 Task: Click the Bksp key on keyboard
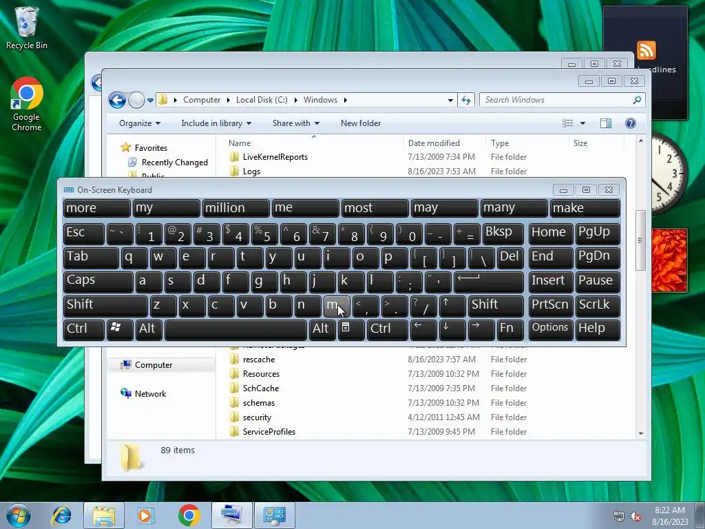[x=503, y=233]
